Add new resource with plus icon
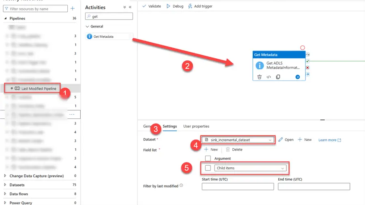Viewport: 365px width, 205px height. [73, 9]
